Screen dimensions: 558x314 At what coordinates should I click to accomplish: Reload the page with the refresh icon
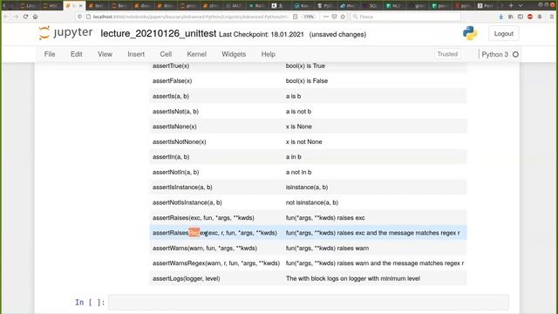pyautogui.click(x=25, y=17)
